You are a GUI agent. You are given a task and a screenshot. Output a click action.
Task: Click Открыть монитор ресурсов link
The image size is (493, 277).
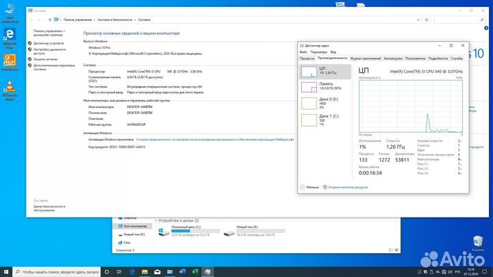348,187
